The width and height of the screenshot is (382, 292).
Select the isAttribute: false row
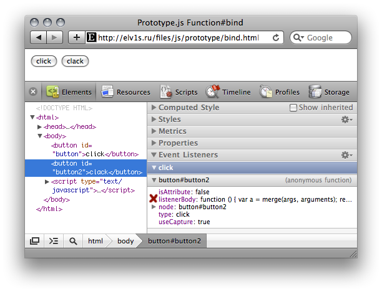pos(184,192)
